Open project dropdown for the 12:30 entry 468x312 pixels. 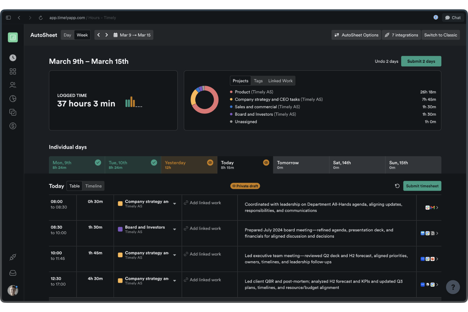[175, 280]
